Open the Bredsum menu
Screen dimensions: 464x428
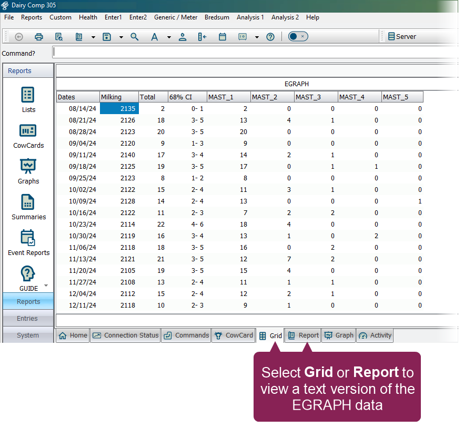point(217,17)
